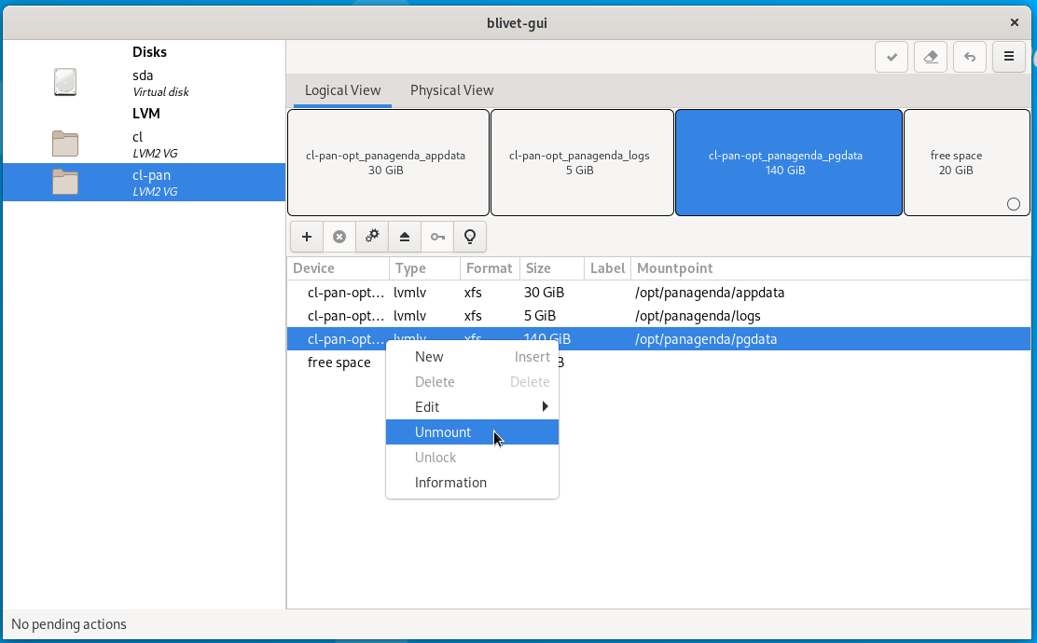Switch to the Physical View tab

pyautogui.click(x=451, y=90)
